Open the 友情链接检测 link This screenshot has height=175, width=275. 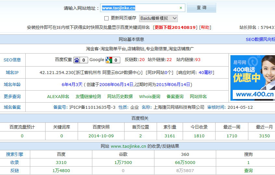(x=88, y=96)
